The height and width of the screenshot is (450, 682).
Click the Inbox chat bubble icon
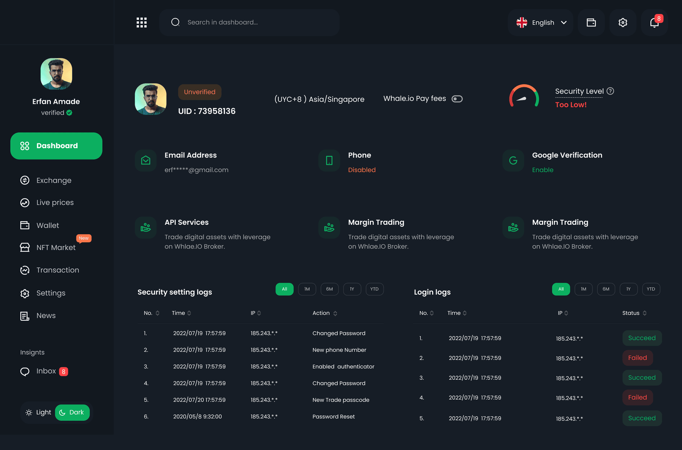(x=25, y=372)
